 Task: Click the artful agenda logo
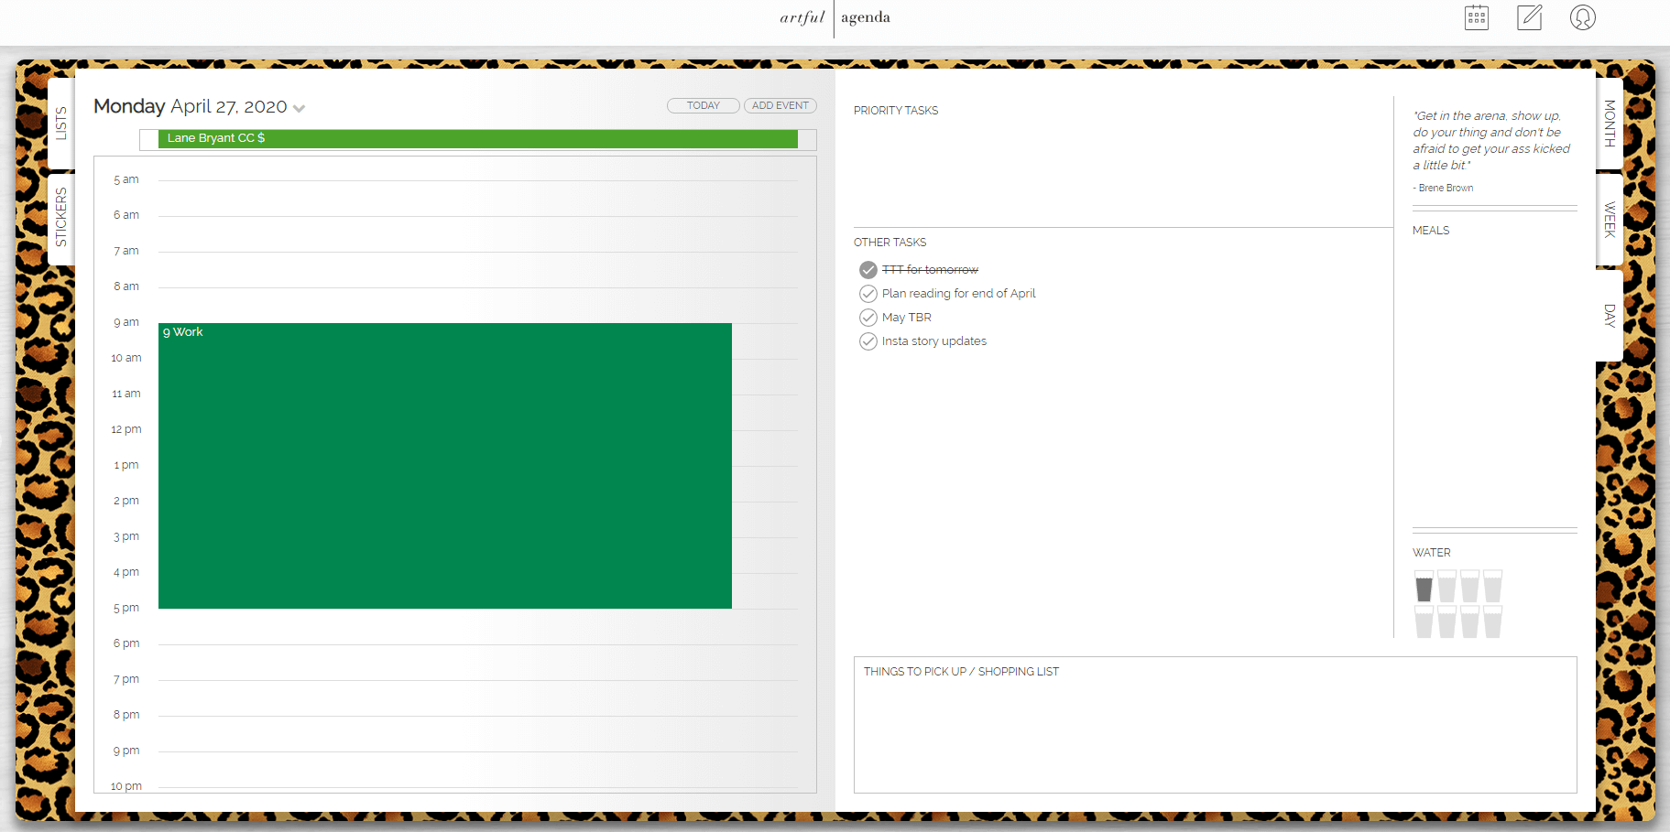(835, 17)
